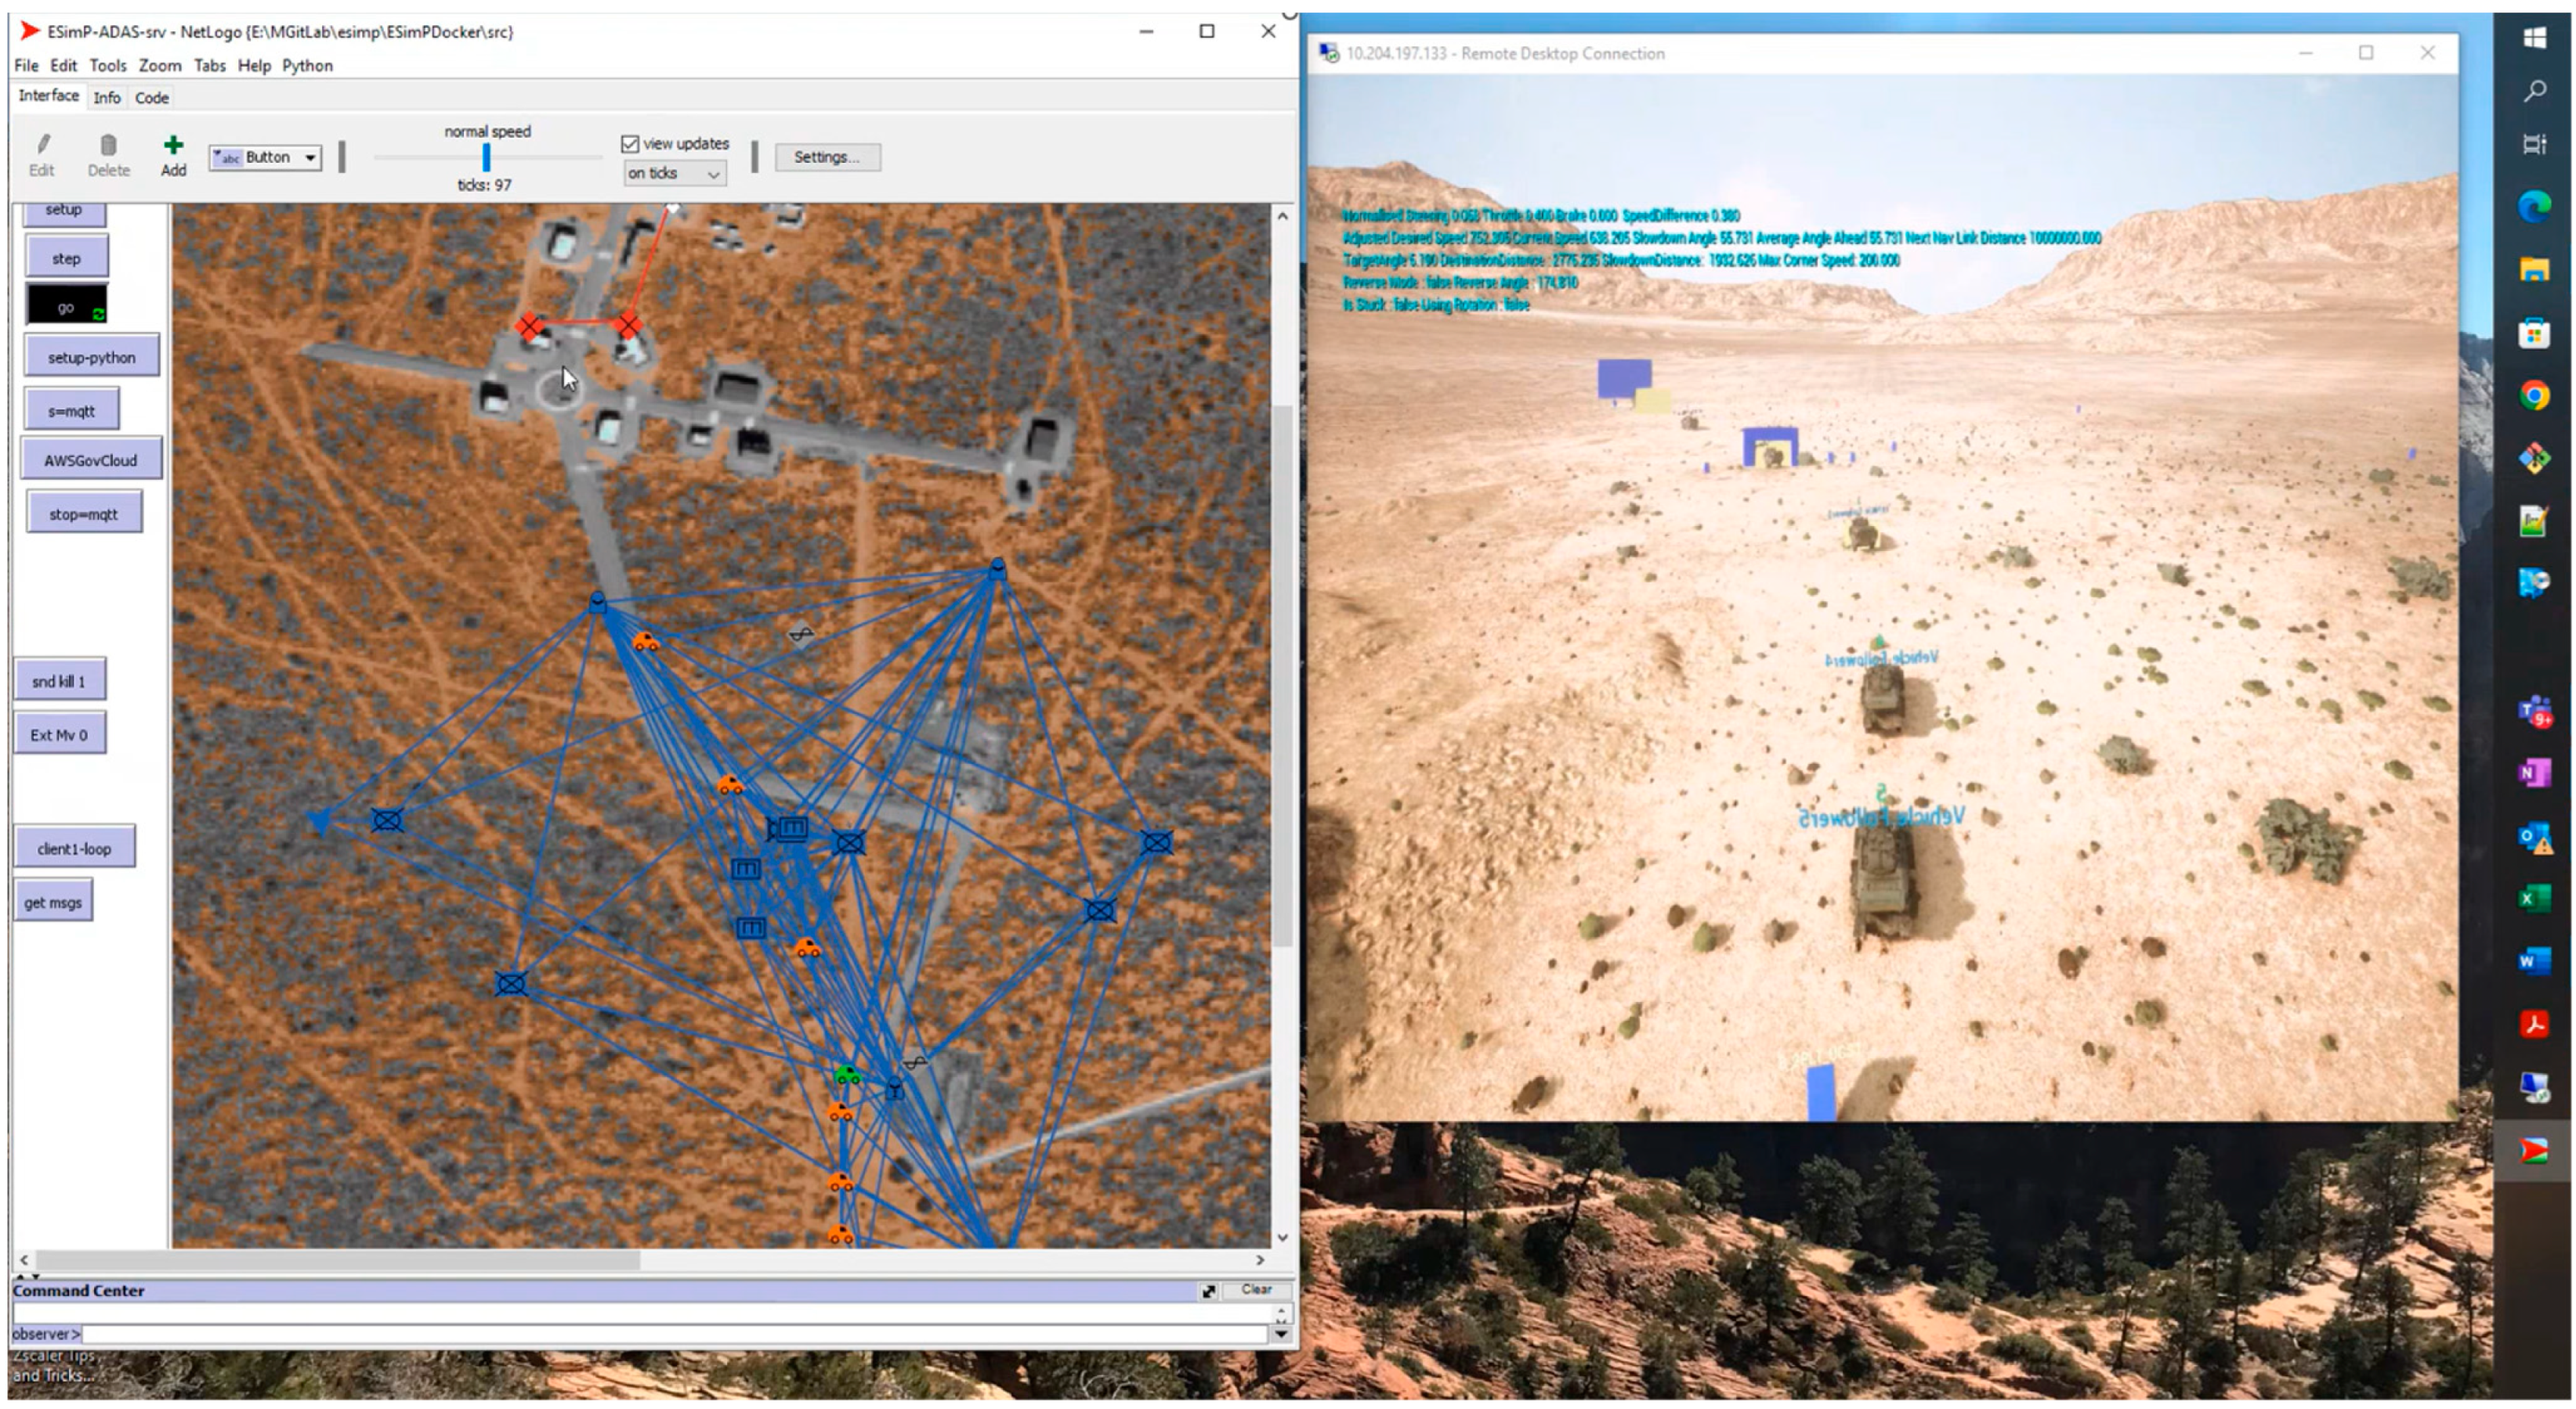Open Microsoft Teams from the taskbar

pyautogui.click(x=2533, y=712)
